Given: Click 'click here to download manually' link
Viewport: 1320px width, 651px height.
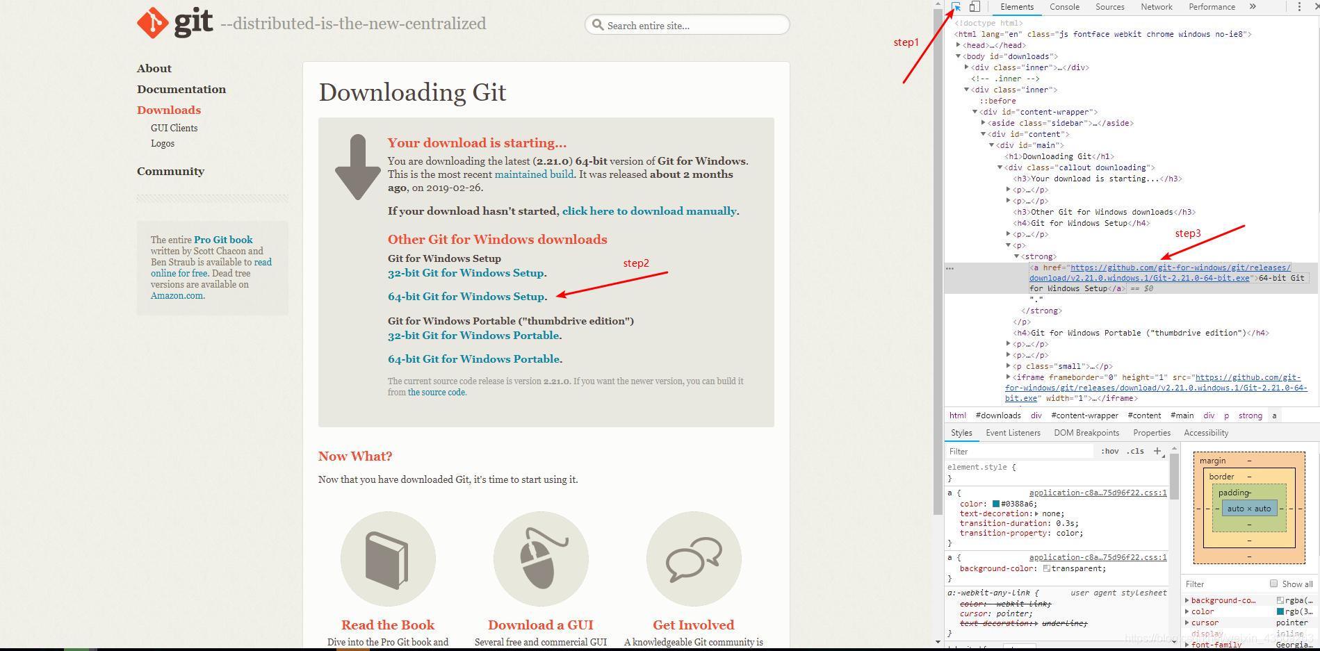Looking at the screenshot, I should pos(649,211).
